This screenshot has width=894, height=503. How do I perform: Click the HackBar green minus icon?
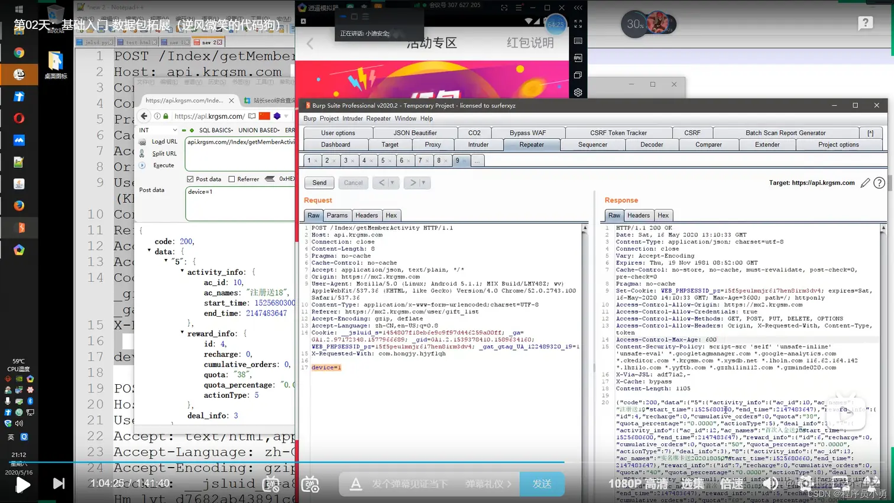coord(184,130)
